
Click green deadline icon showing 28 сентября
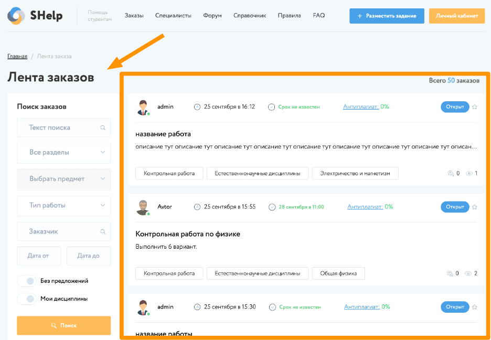pos(271,207)
